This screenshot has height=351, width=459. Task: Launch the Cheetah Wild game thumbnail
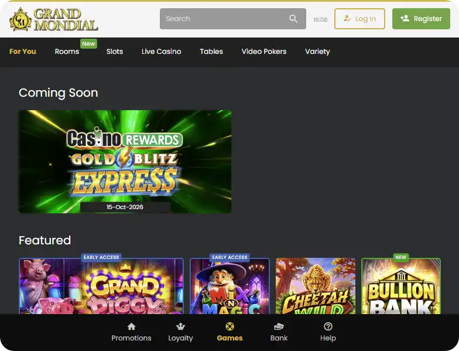pos(316,286)
